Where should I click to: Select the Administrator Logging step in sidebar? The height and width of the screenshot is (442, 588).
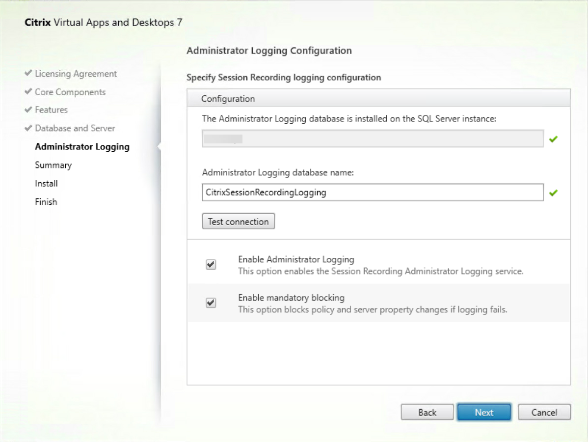pos(82,146)
